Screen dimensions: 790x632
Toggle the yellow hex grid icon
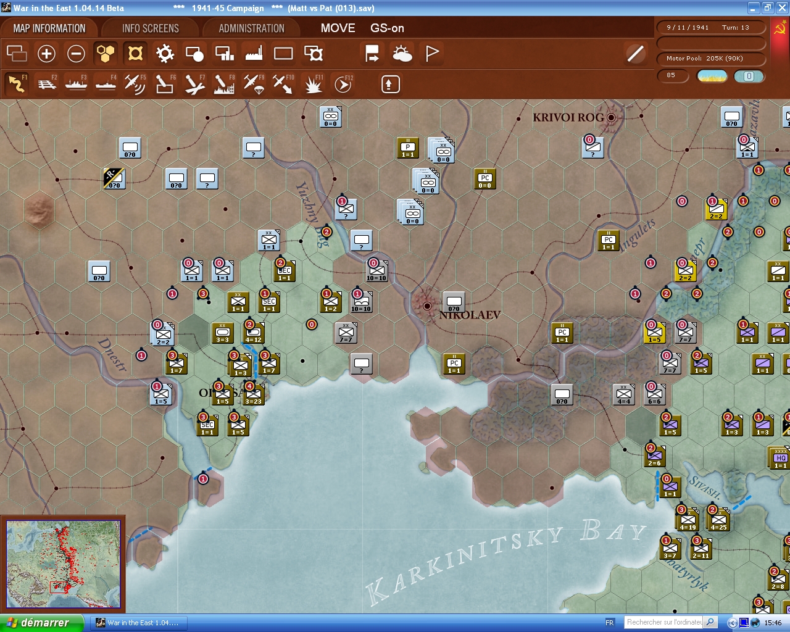[x=106, y=54]
